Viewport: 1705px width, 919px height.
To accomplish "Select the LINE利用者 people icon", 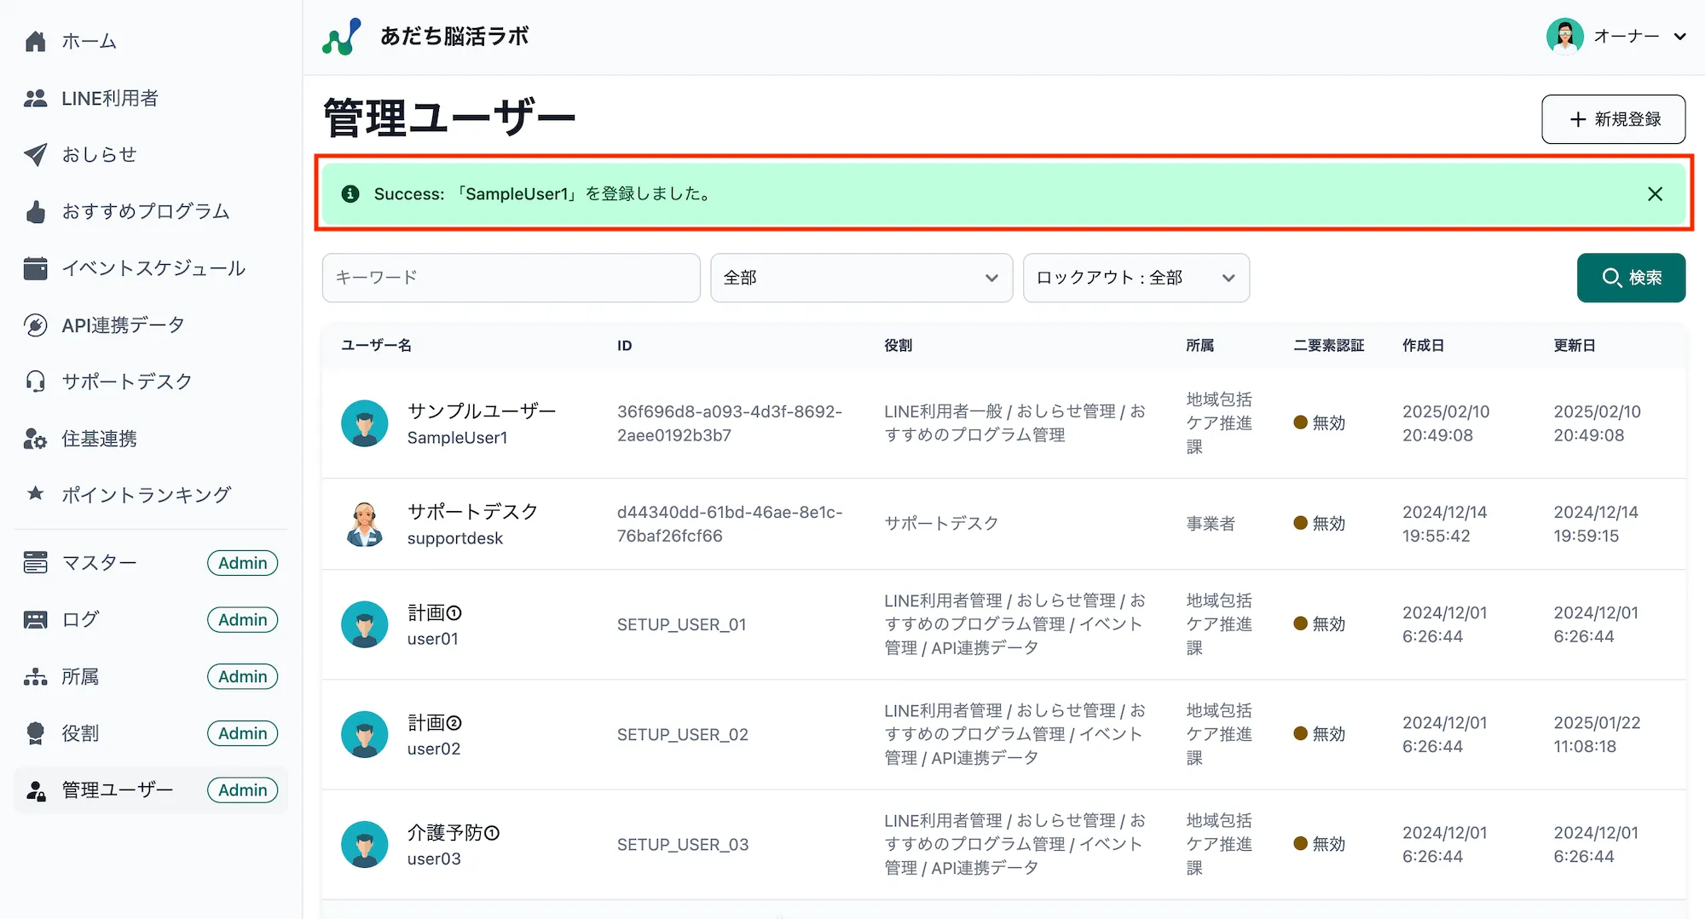I will [35, 97].
